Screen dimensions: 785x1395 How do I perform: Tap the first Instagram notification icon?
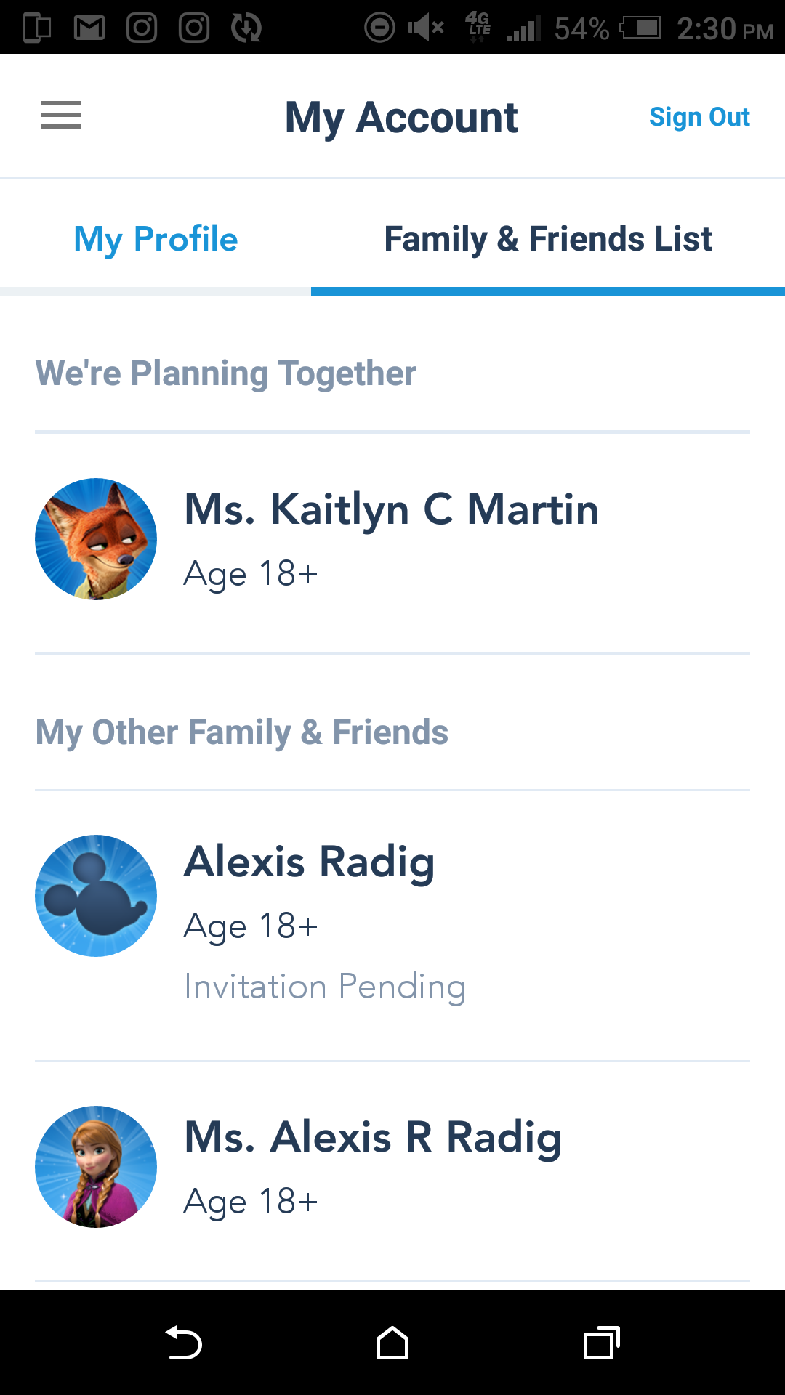[x=142, y=28]
